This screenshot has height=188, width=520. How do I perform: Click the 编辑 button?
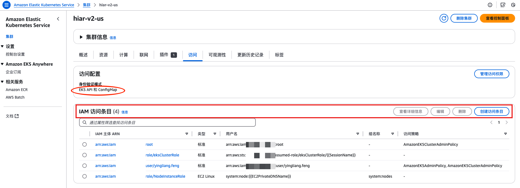[x=440, y=111]
